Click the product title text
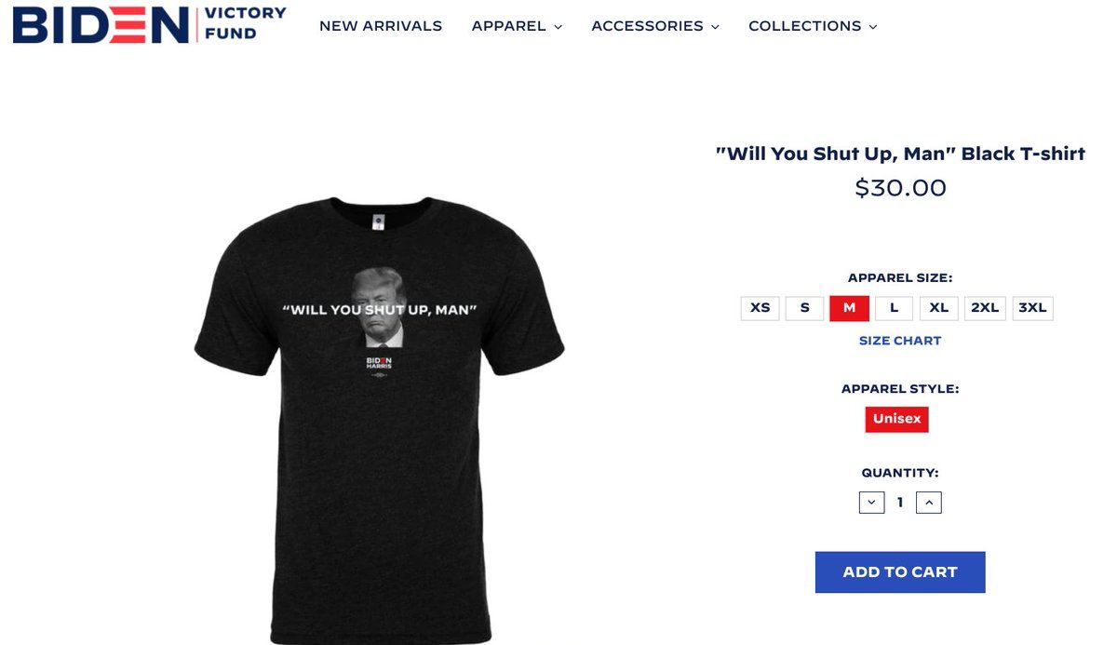The image size is (1117, 645). click(900, 154)
